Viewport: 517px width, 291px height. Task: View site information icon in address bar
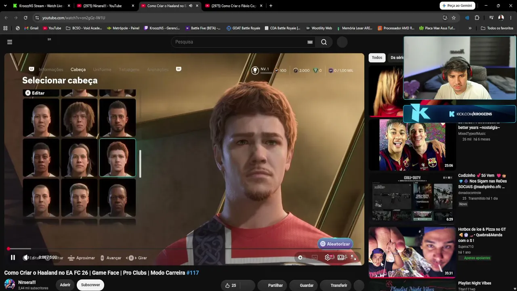coord(37,18)
